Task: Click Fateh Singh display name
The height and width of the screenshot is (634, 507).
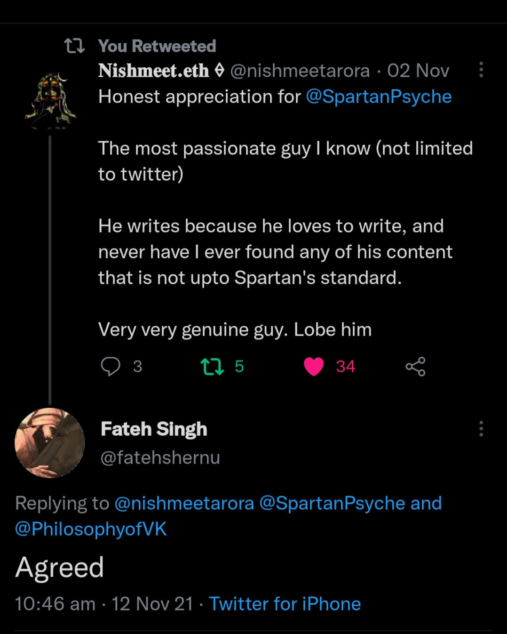Action: [154, 429]
